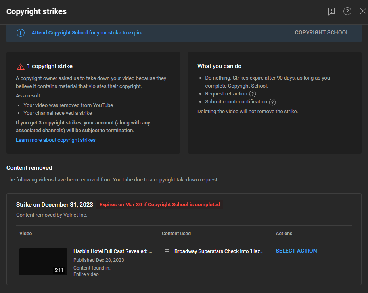Click the Entire video text
This screenshot has height=293, width=368.
tap(86, 274)
